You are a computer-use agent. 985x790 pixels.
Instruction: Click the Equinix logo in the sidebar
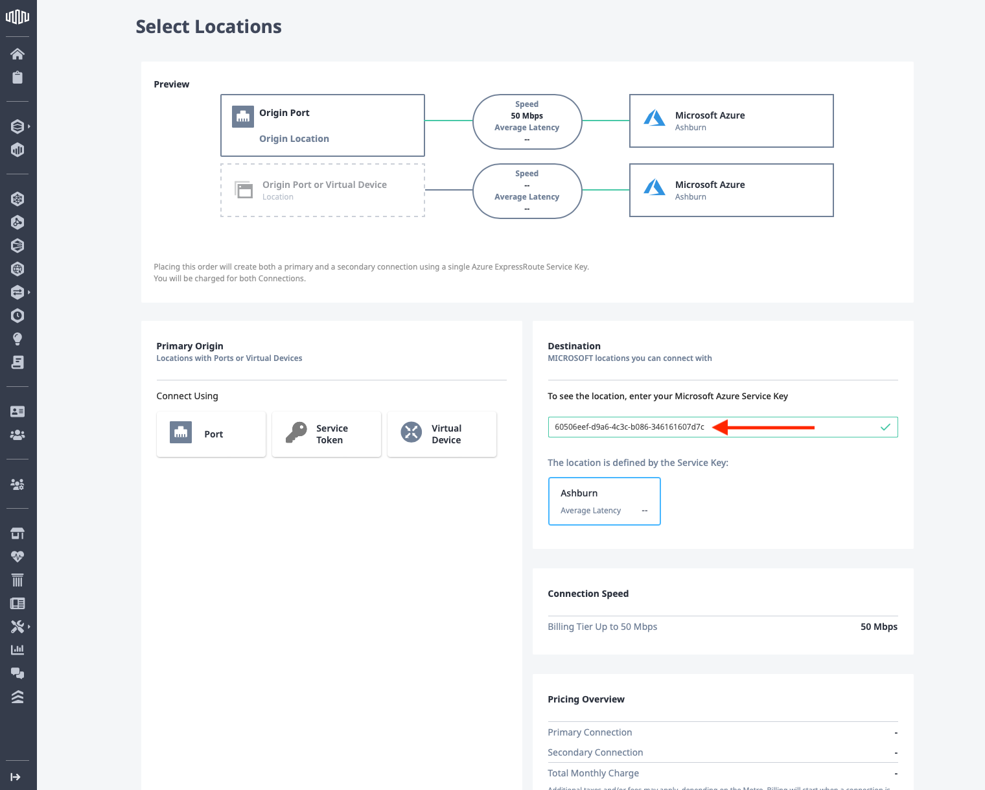click(17, 17)
